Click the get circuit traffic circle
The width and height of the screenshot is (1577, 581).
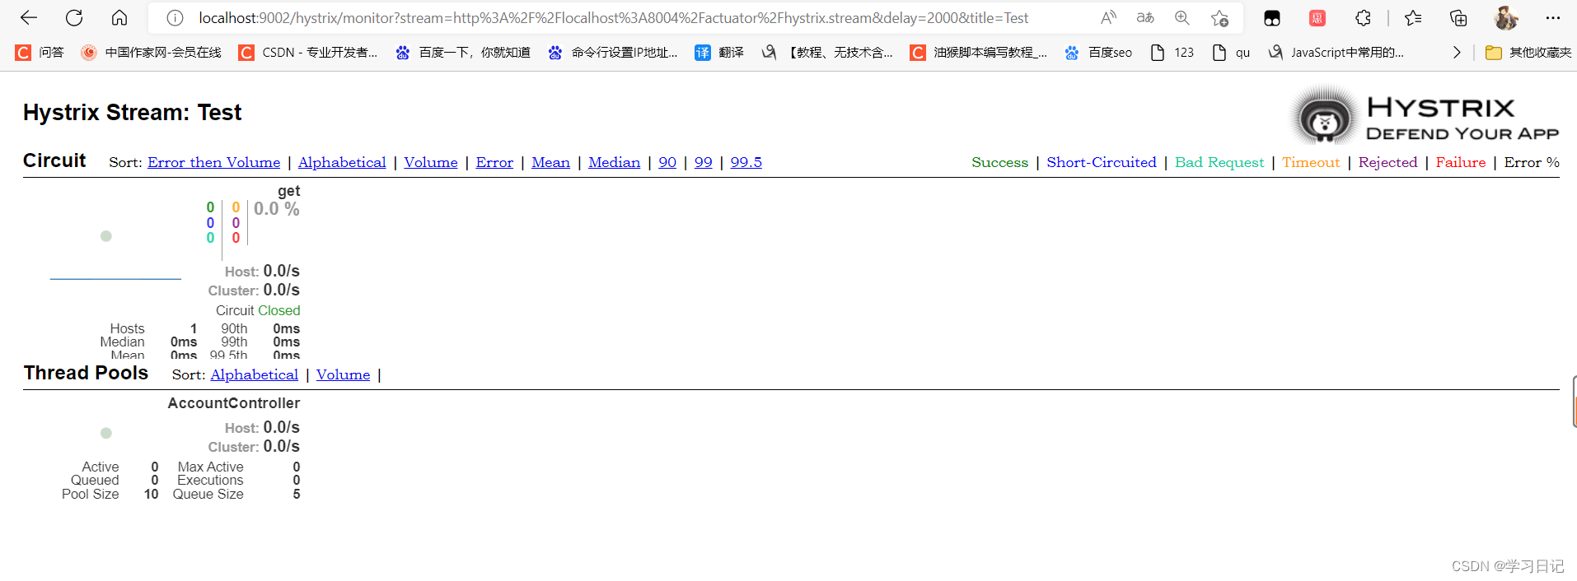pos(106,236)
